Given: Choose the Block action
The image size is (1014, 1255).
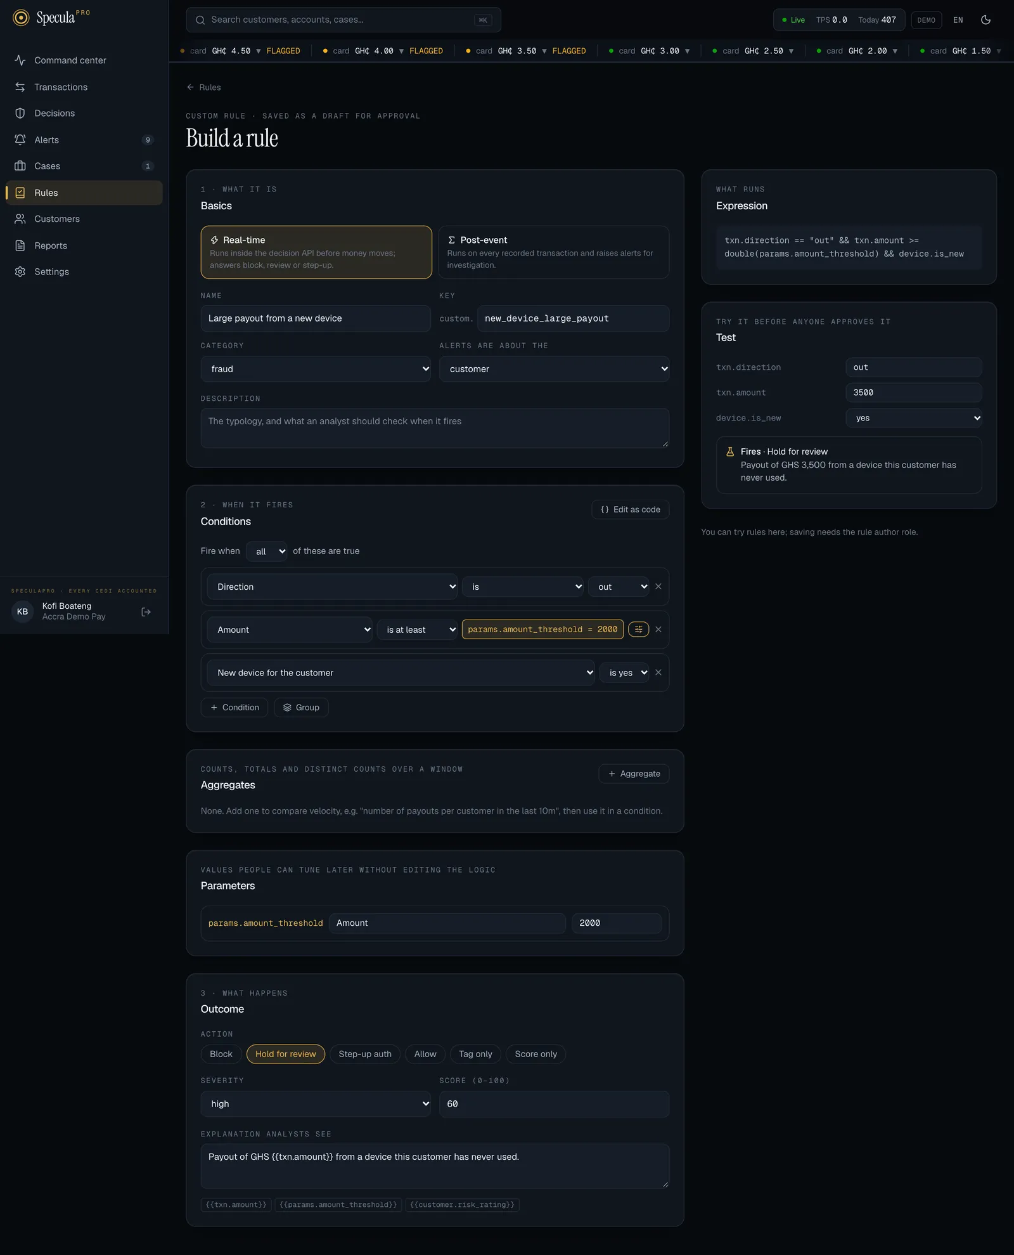Looking at the screenshot, I should [x=221, y=1054].
